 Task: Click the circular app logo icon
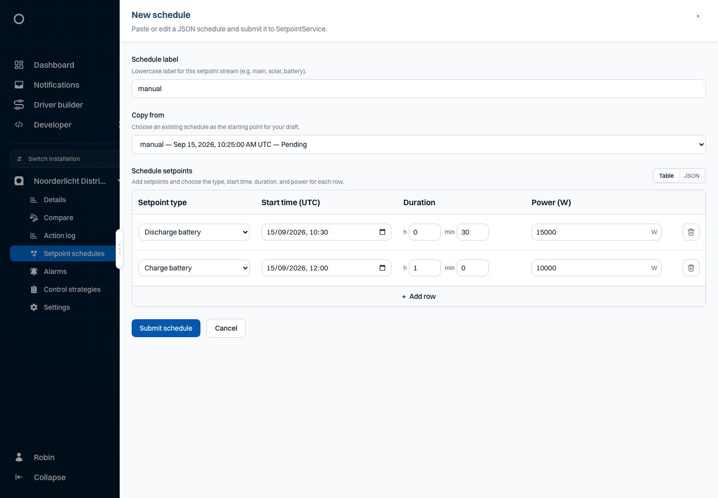(19, 19)
